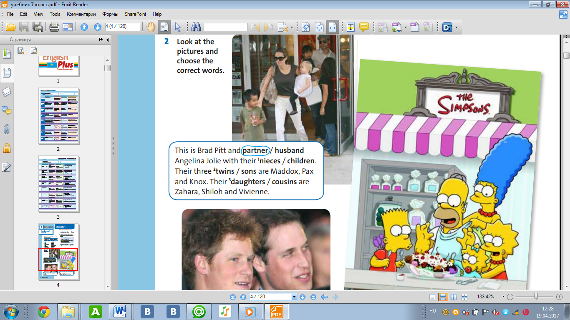
Task: Reduce page thumbnails icon
Action: point(34,51)
